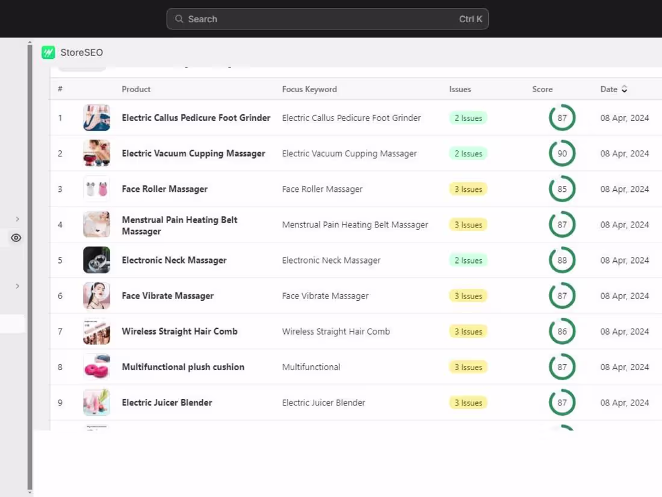Viewport: 662px width, 497px height.
Task: Click the Product column header
Action: 136,89
